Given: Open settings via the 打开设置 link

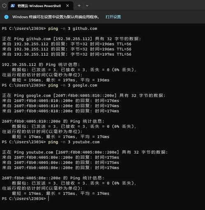Looking at the screenshot, I should click(113, 17).
